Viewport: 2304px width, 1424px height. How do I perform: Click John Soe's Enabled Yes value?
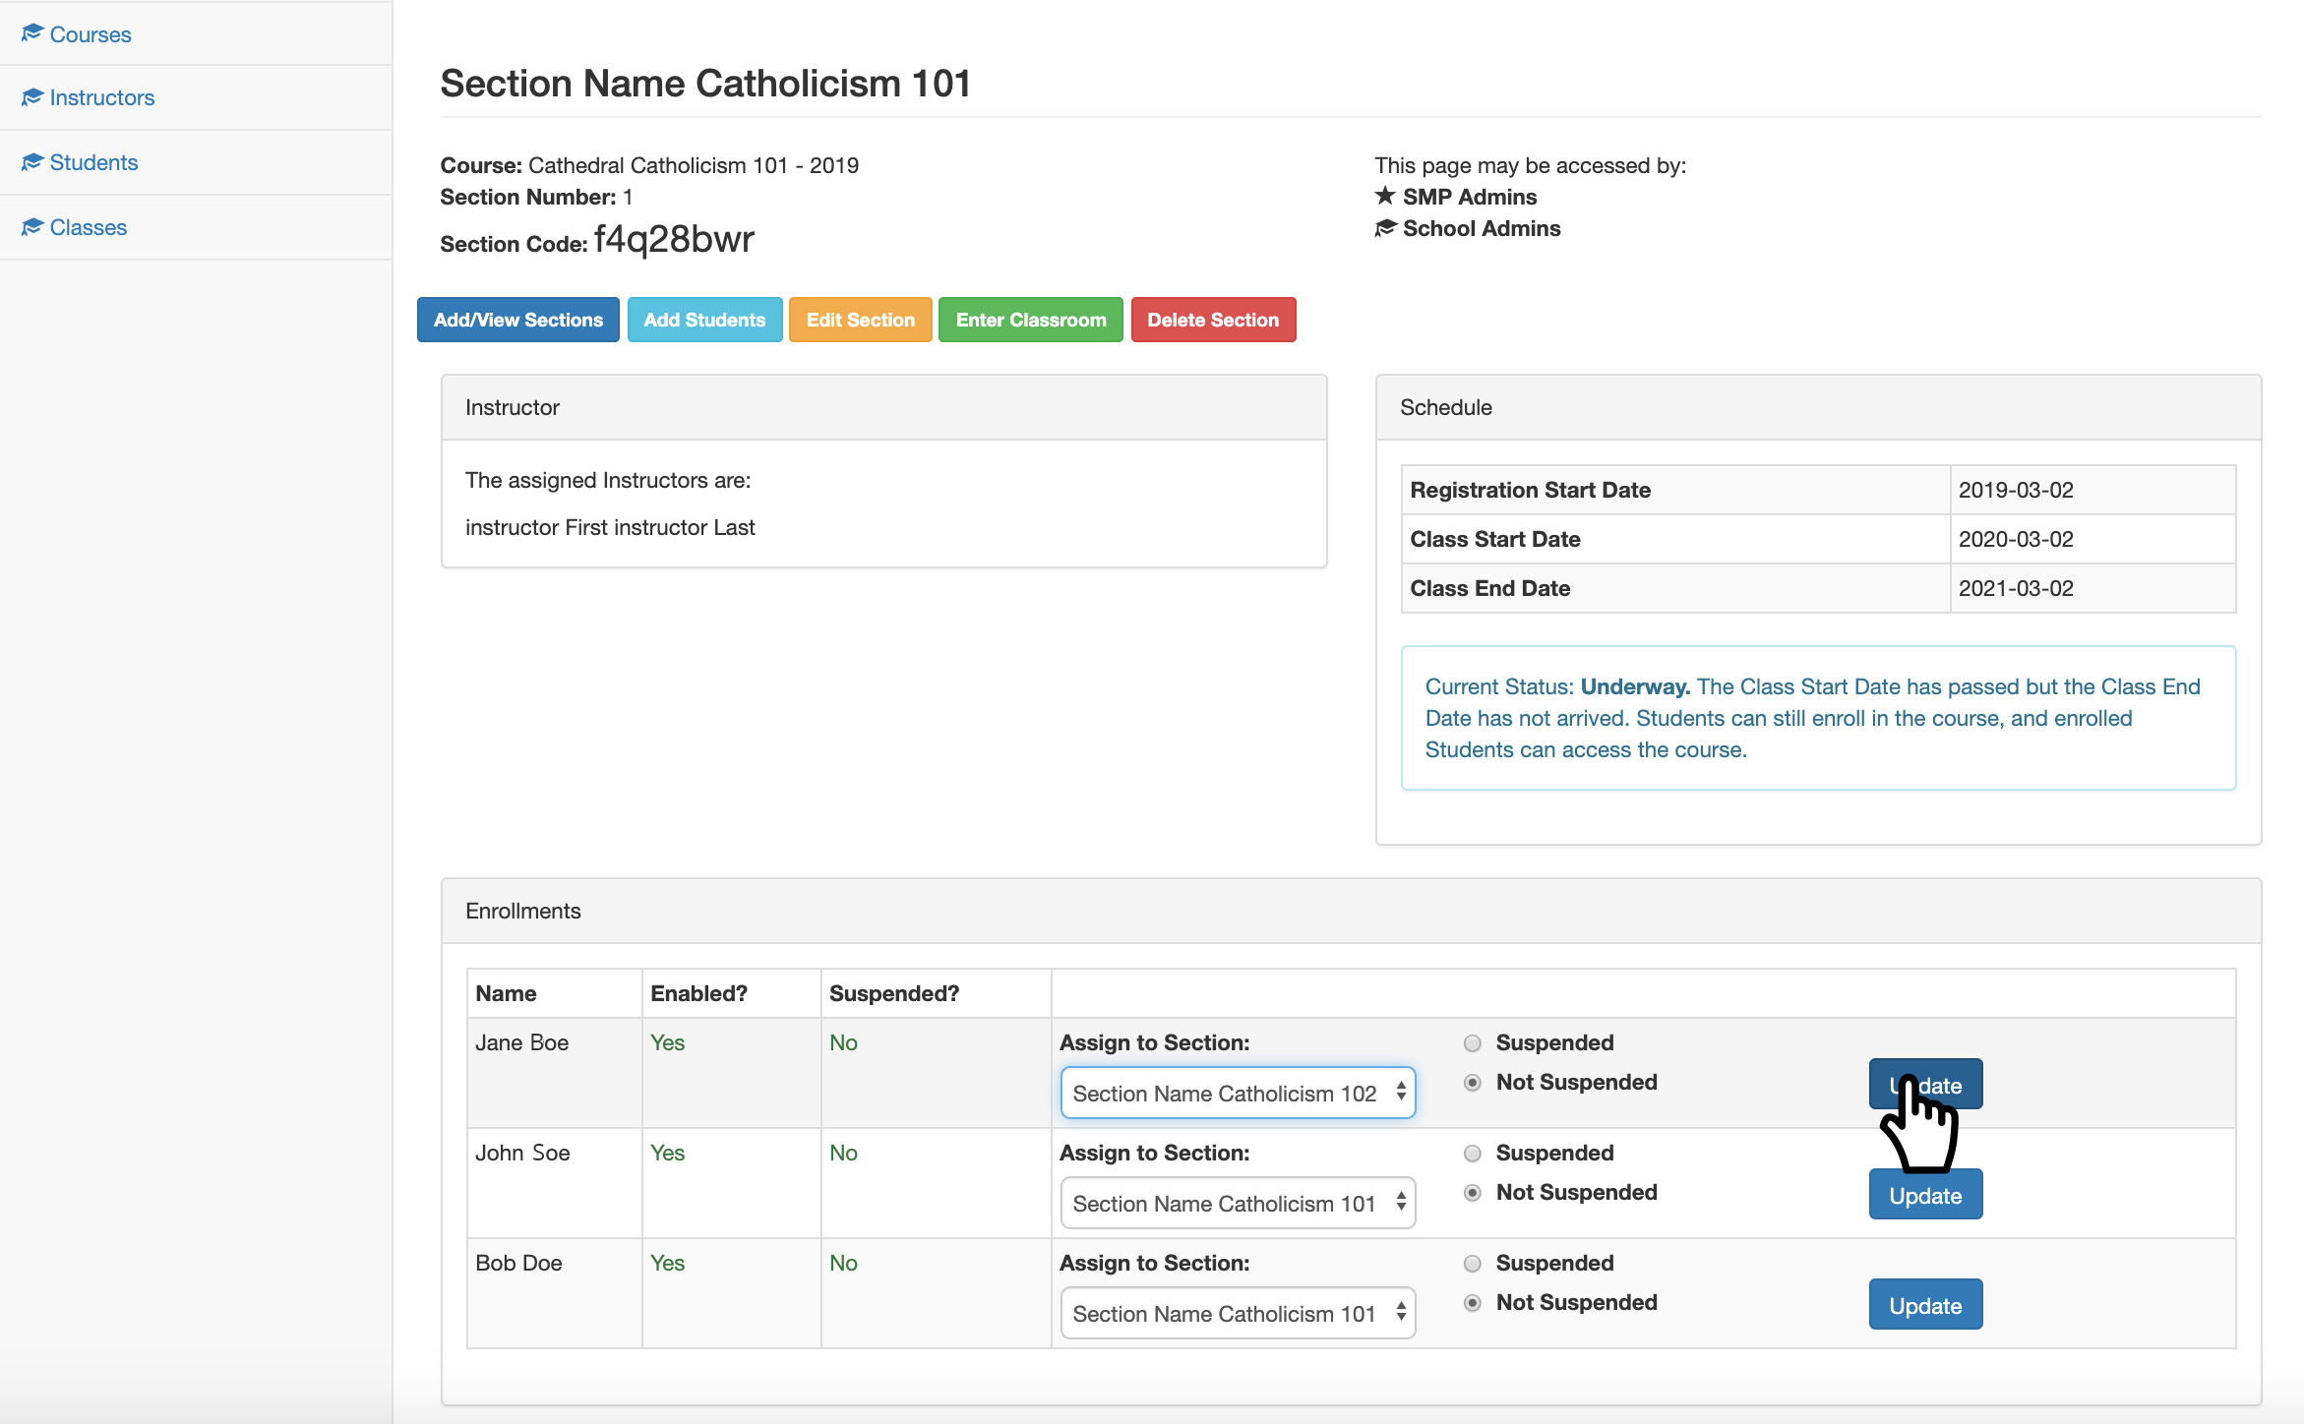point(667,1153)
